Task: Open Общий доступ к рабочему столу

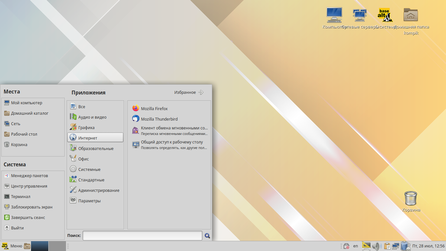Action: [x=169, y=145]
